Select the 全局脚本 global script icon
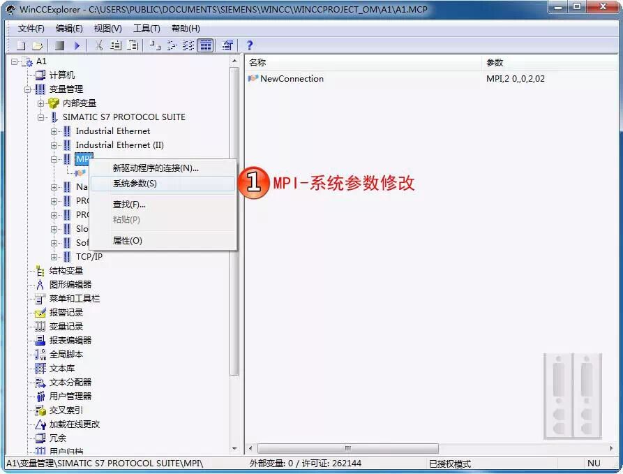 (40, 355)
